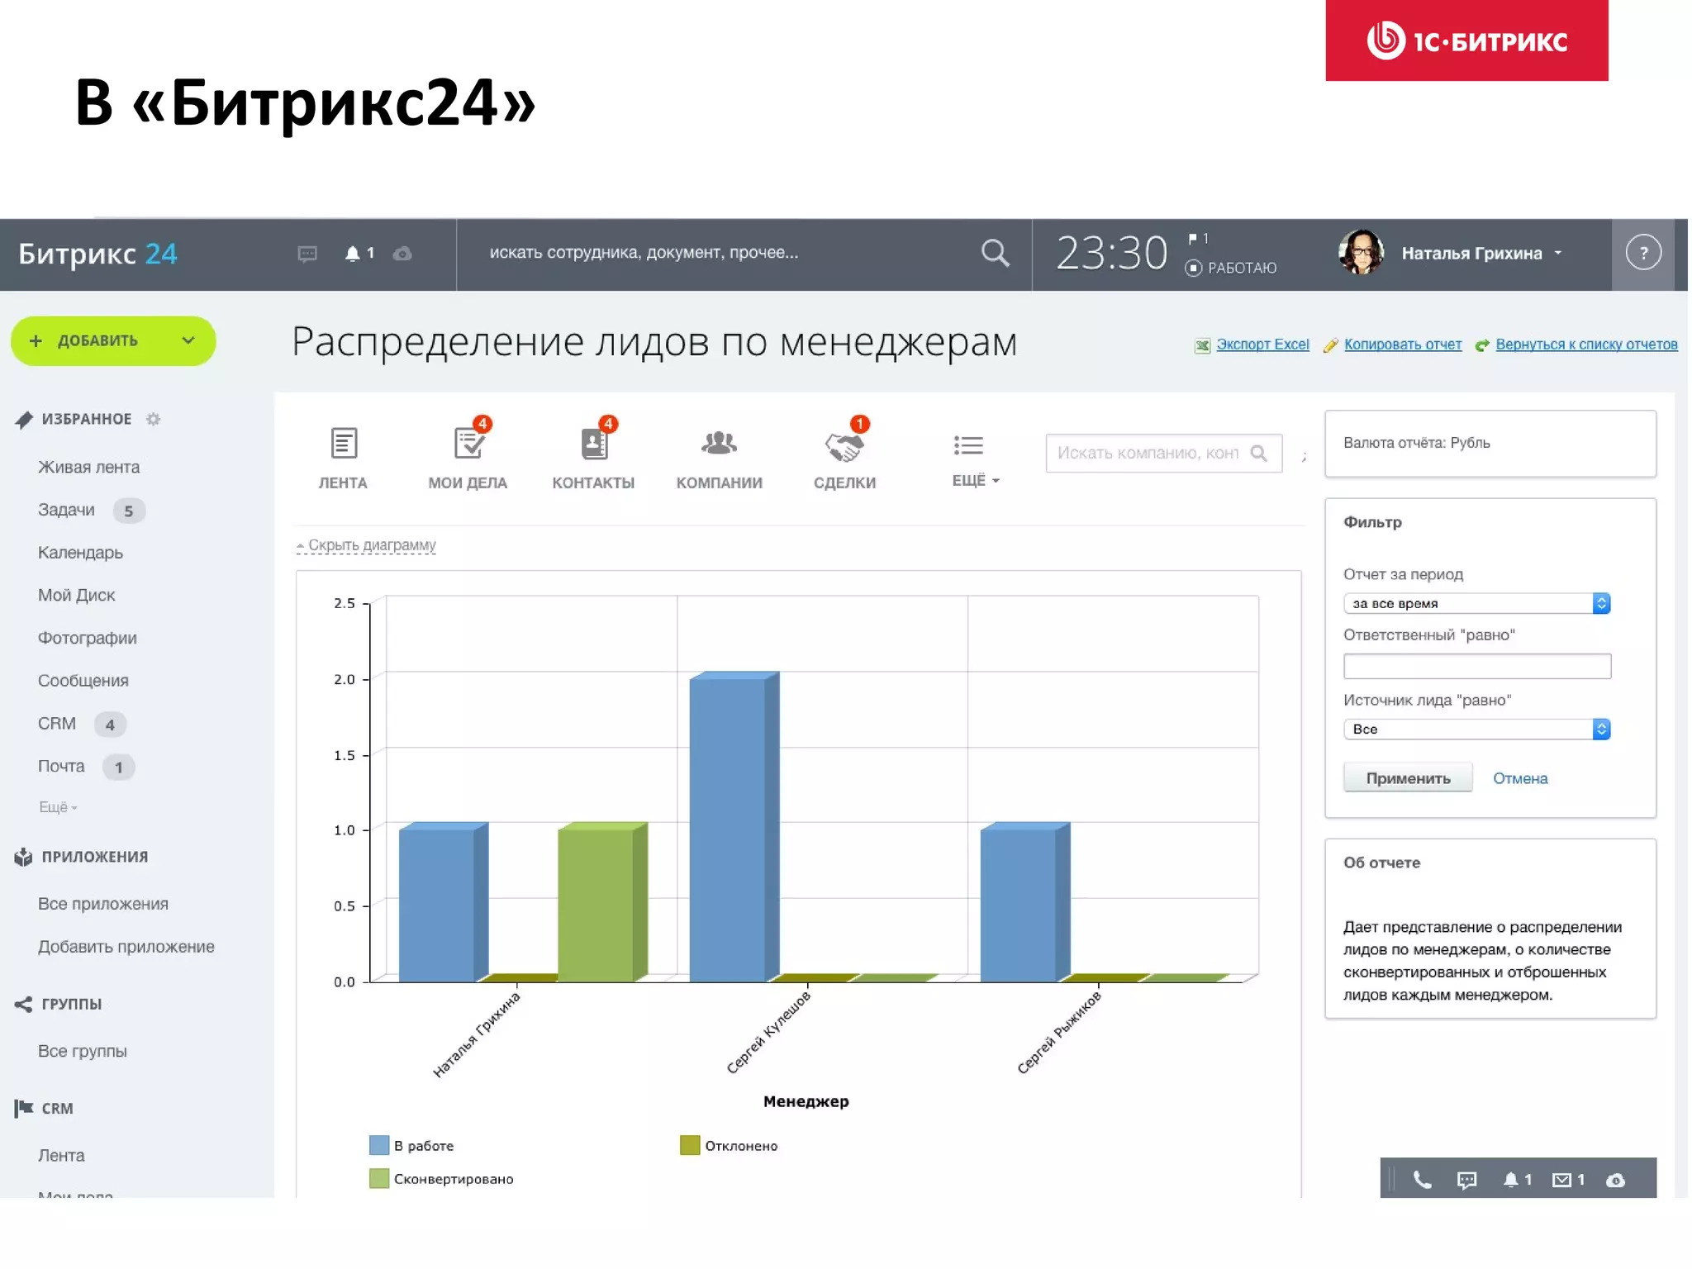Open the Источник лида dropdown
Screen dimensions: 1692x1269
tap(1476, 730)
